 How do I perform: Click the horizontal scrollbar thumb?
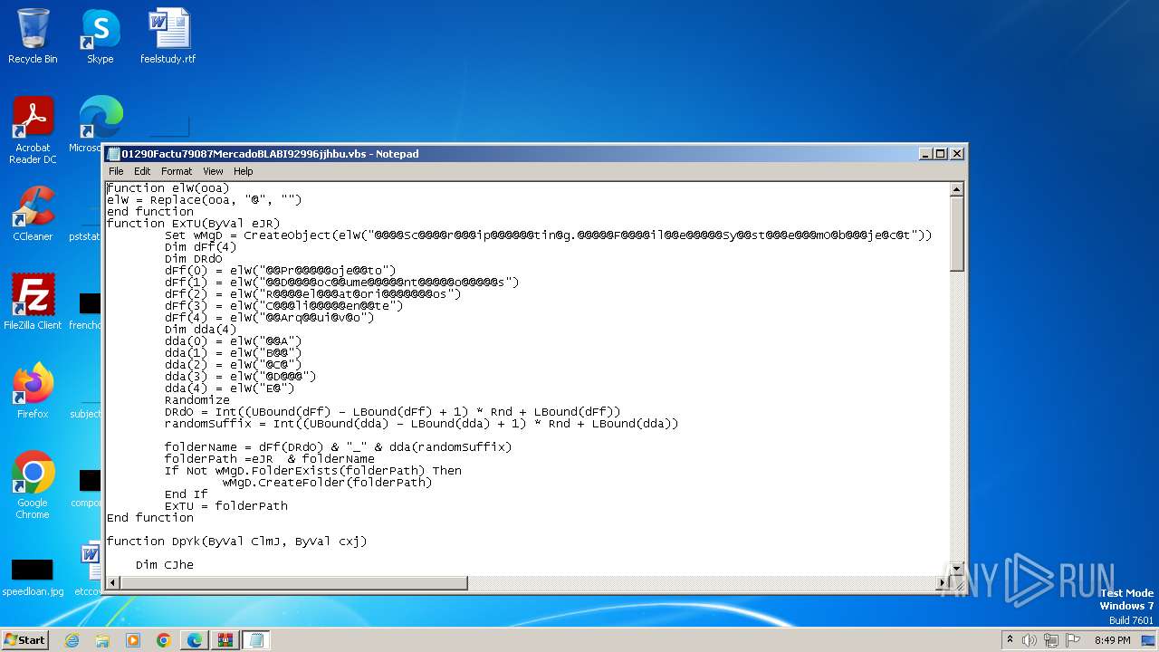(294, 583)
